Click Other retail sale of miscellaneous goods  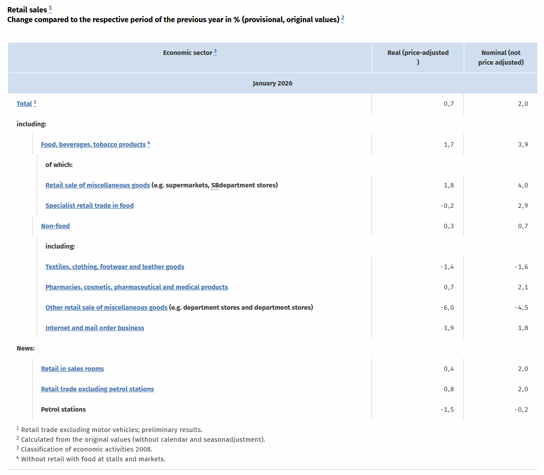pyautogui.click(x=106, y=308)
